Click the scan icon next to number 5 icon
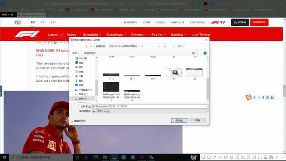 254,157
